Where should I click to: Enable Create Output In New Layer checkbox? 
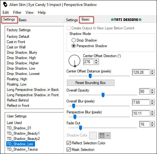(68, 28)
